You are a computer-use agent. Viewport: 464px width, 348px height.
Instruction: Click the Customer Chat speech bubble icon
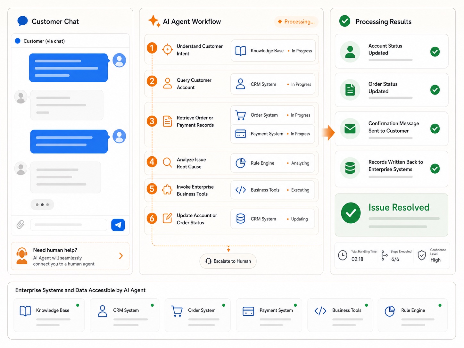point(22,21)
